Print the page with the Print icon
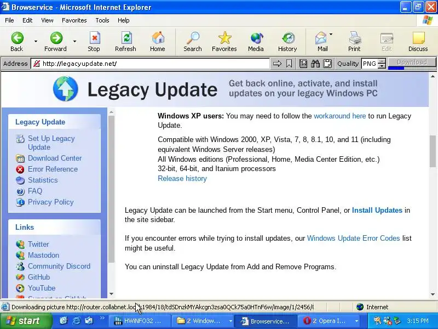Screen dimensions: 438x329 click(x=355, y=38)
